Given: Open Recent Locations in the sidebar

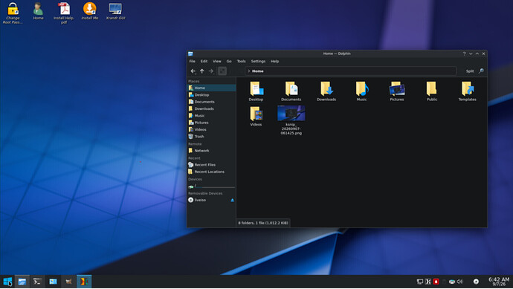Looking at the screenshot, I should 211,172.
